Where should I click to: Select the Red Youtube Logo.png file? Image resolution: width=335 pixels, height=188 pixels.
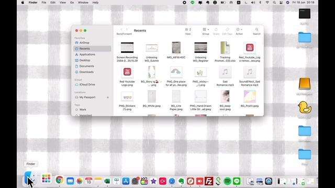[x=127, y=76]
